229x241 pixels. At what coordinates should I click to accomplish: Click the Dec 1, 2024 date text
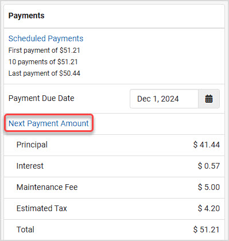click(x=158, y=99)
